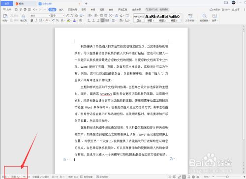Toggle spell check in status bar
This screenshot has width=246, height=179.
coord(86,177)
